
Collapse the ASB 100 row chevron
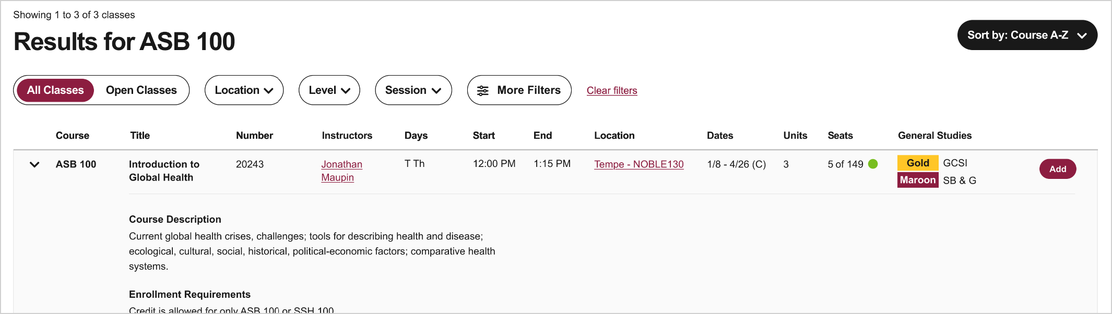coord(34,165)
